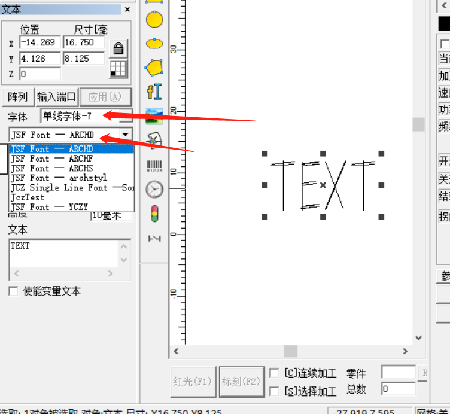Toggle the size lock padlock icon
This screenshot has height=414, width=450.
(118, 48)
